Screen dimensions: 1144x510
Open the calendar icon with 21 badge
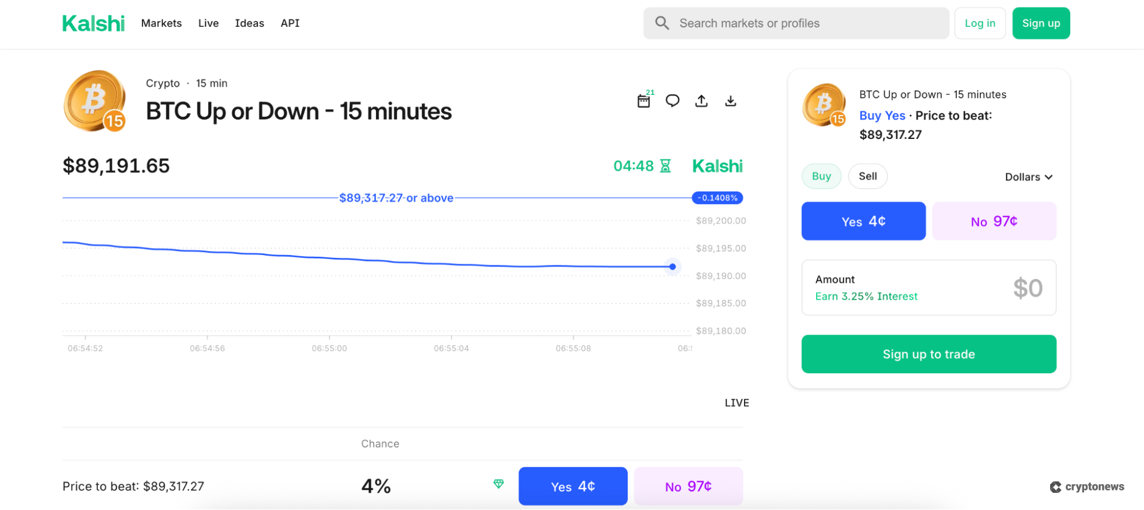(x=645, y=100)
